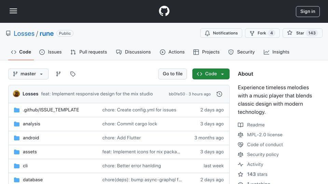The image size is (328, 184).
Task: Open the rune repository link
Action: click(46, 33)
